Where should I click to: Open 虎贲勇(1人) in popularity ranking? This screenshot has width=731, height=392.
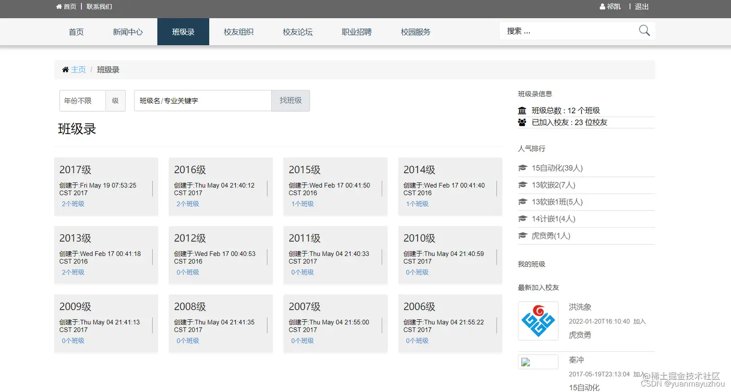551,236
